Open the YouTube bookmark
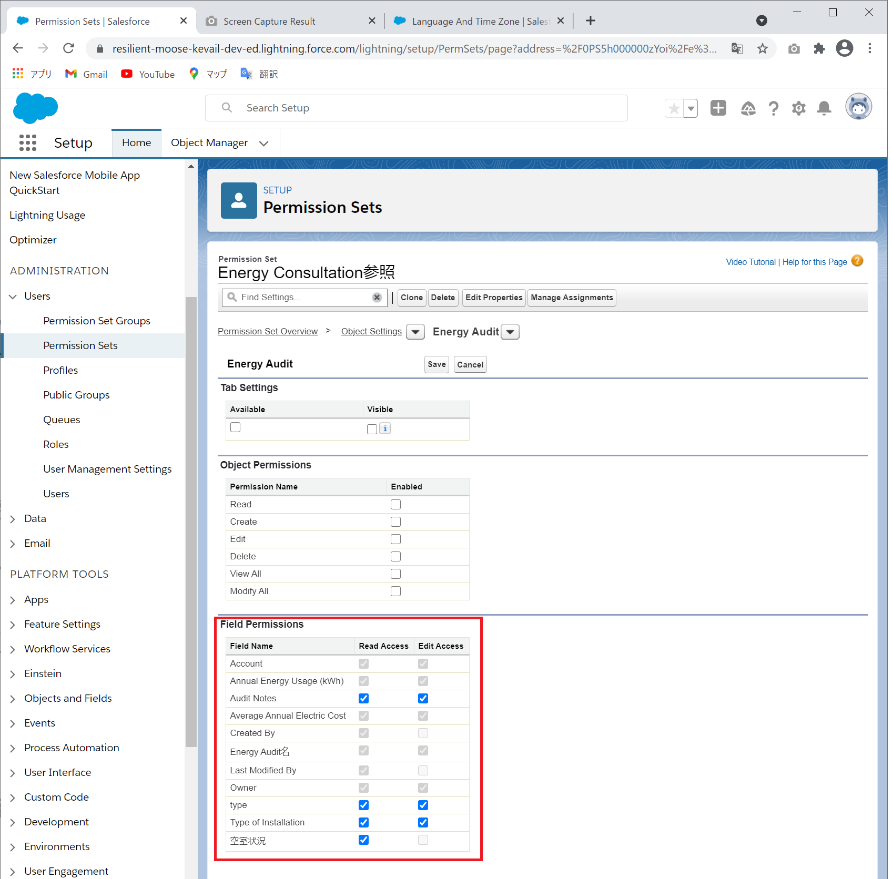This screenshot has height=879, width=893. (x=148, y=74)
